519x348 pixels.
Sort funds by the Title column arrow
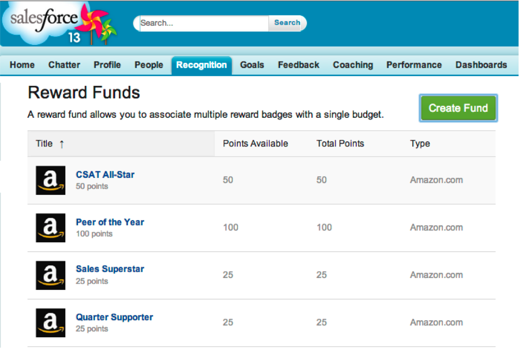click(62, 144)
